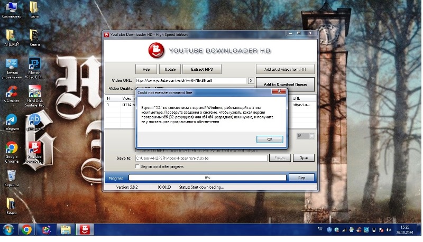
Task: Click the RU language indicator
Action: click(320, 229)
